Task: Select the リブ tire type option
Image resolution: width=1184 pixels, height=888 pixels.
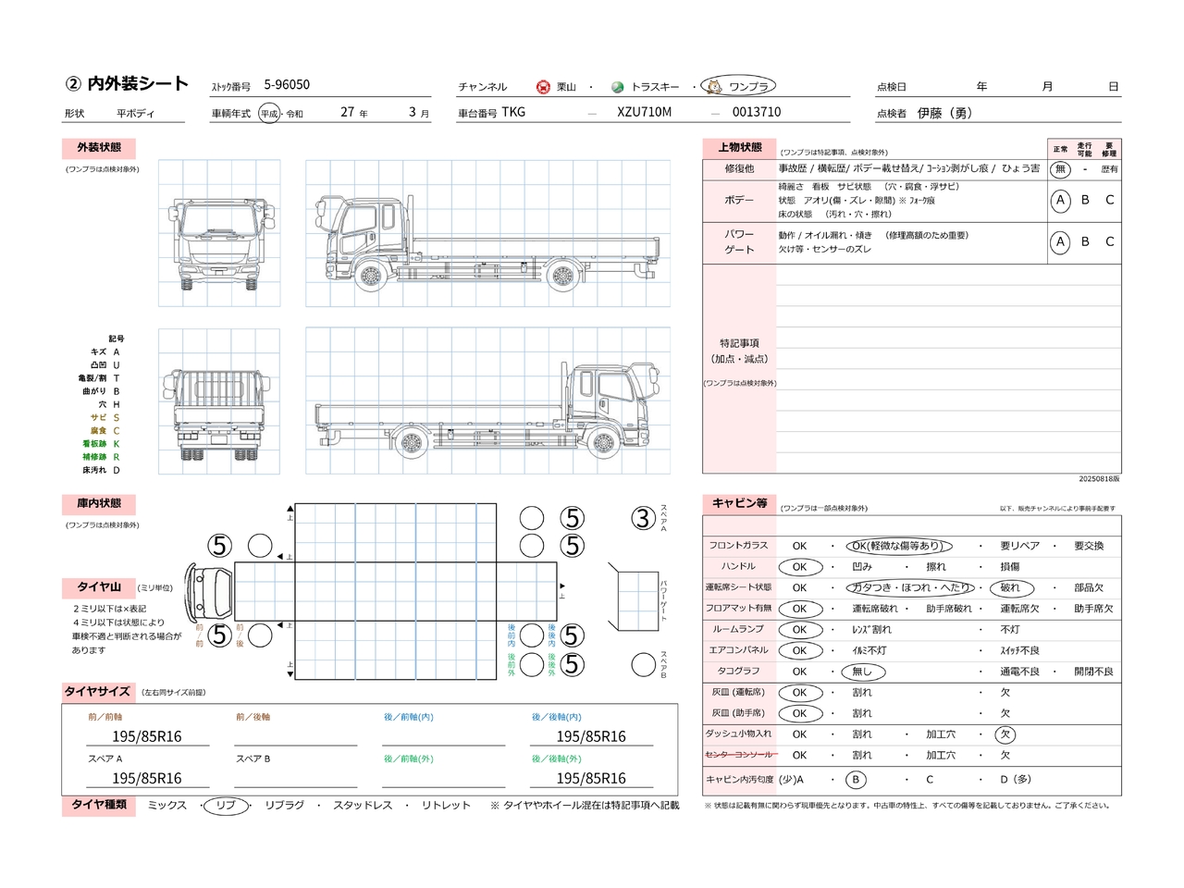Action: 226,806
